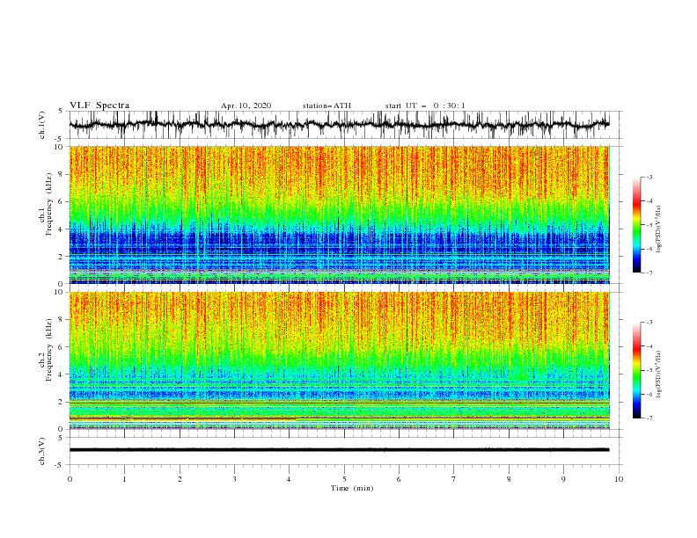Click the "5" tick on the time axis

click(344, 479)
